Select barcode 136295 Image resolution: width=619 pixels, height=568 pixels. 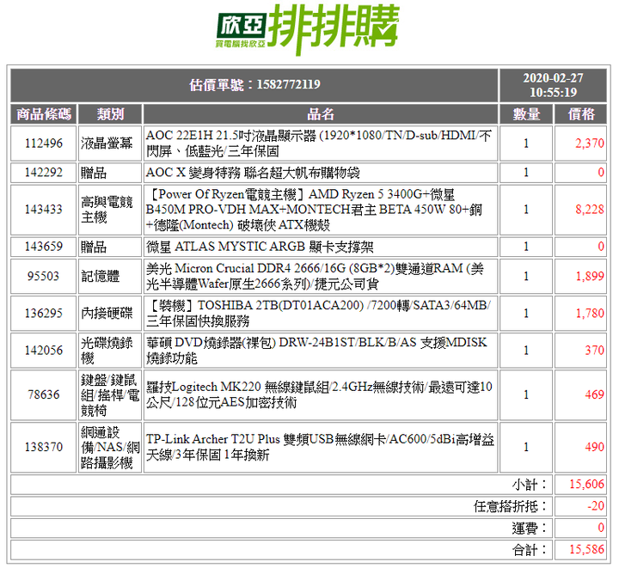tap(44, 313)
